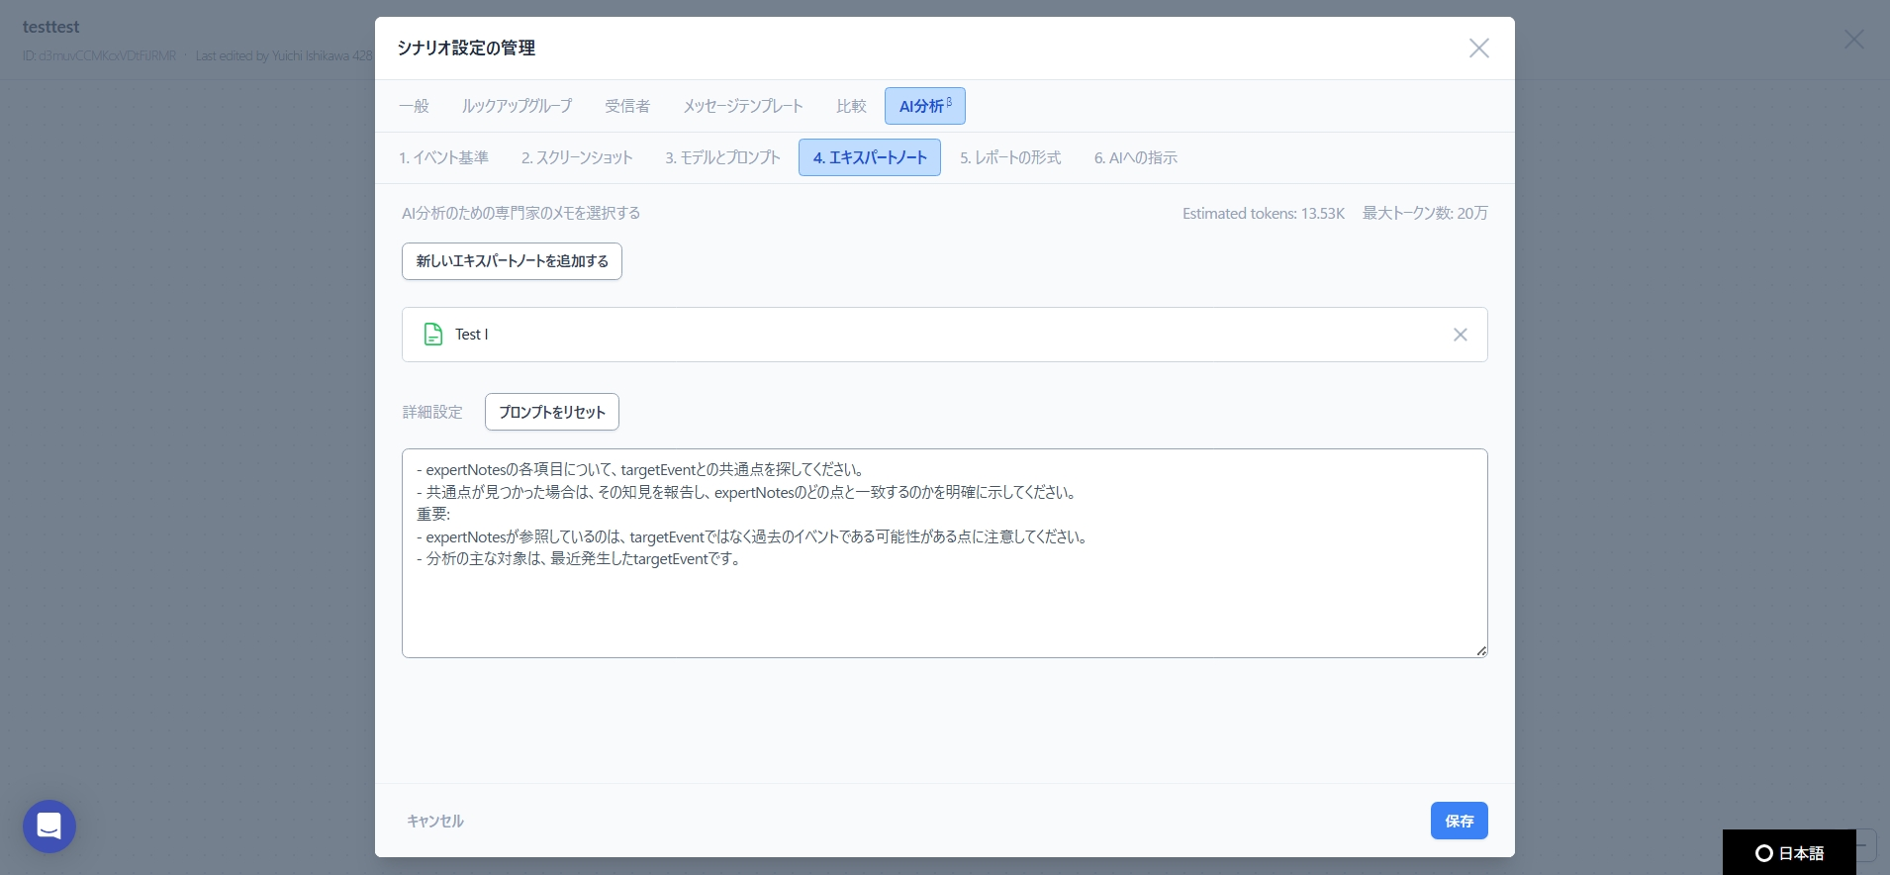Open the chat support bubble icon
Image resolution: width=1890 pixels, height=875 pixels.
click(x=49, y=826)
